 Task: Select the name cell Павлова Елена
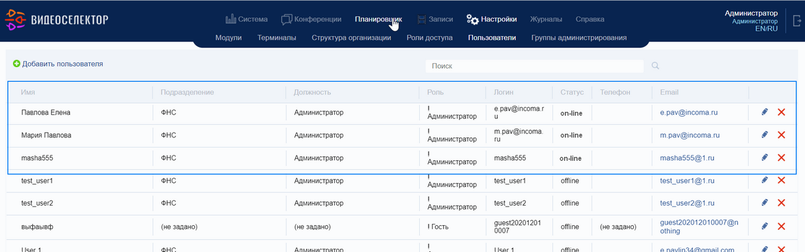coord(46,113)
